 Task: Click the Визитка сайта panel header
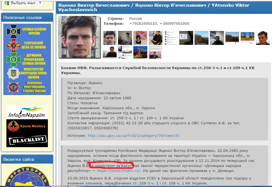tap(27, 159)
